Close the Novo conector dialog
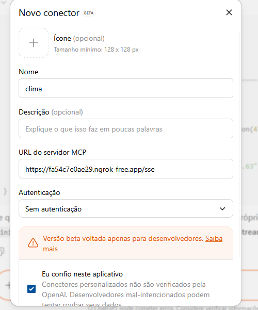 [229, 12]
